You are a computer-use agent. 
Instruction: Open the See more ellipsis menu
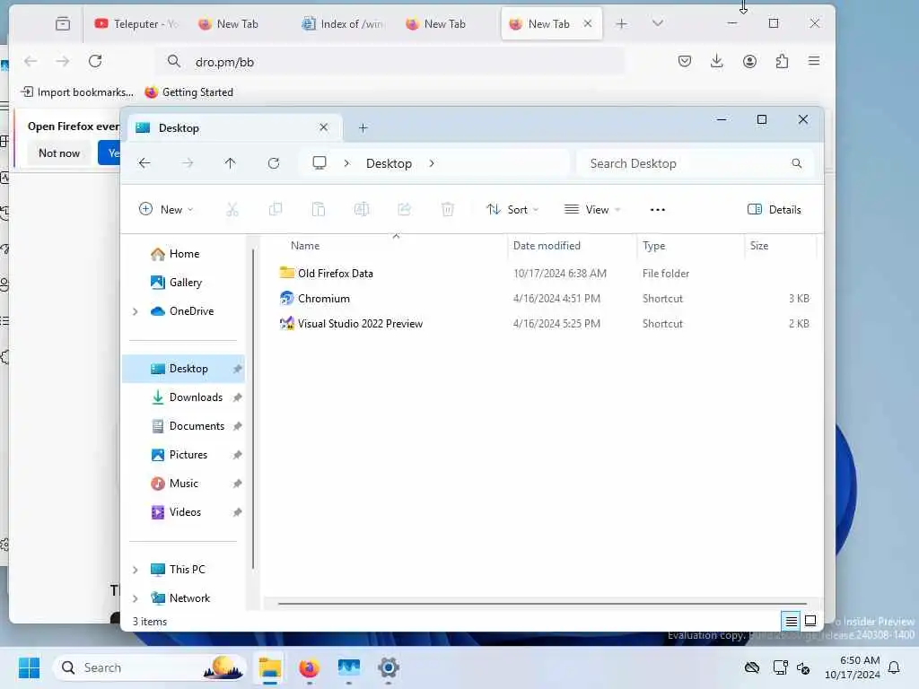(658, 210)
